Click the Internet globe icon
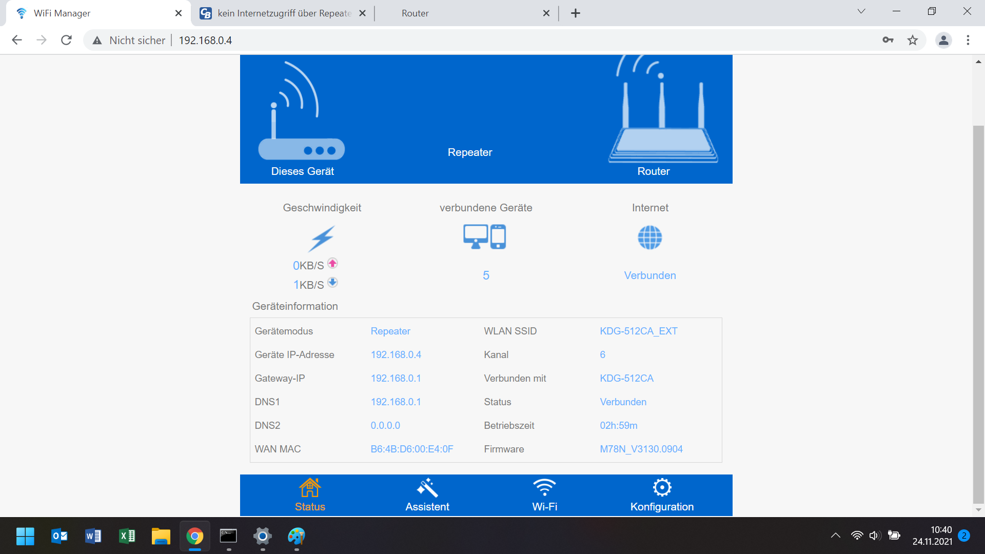Screen dimensions: 985x554 click(649, 238)
